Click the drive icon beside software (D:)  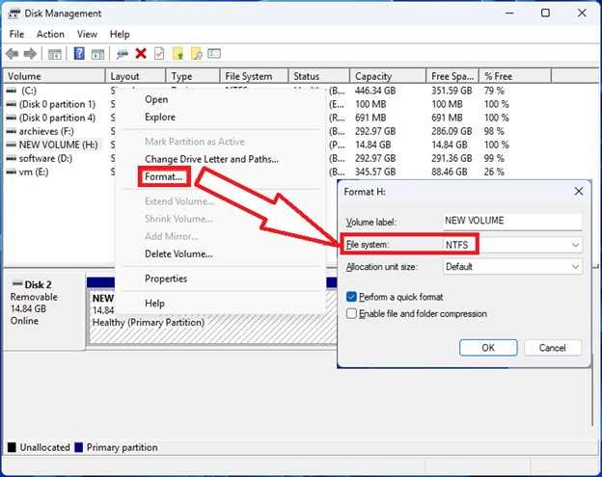coord(12,158)
